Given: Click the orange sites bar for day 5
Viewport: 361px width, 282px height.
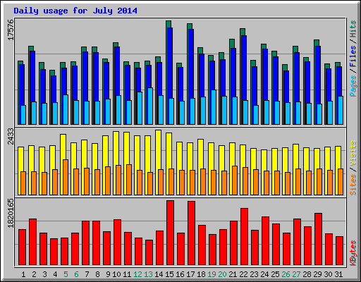Looking at the screenshot, I should coord(66,177).
